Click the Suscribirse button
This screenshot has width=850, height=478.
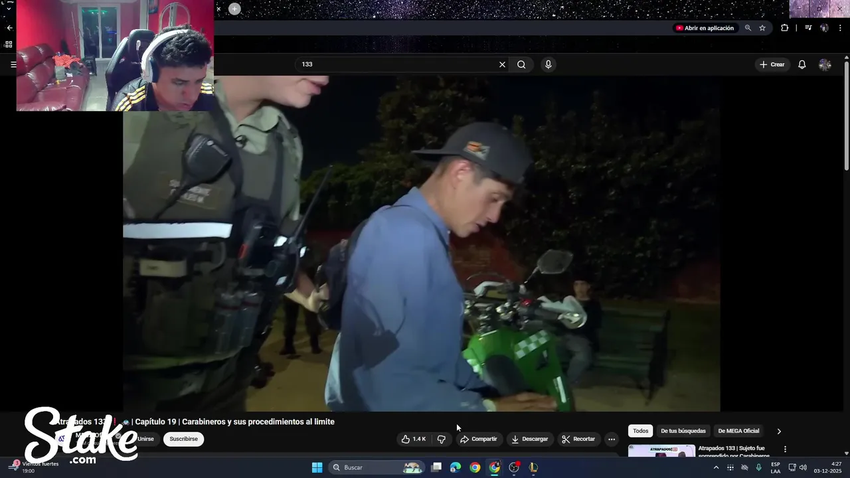click(183, 439)
